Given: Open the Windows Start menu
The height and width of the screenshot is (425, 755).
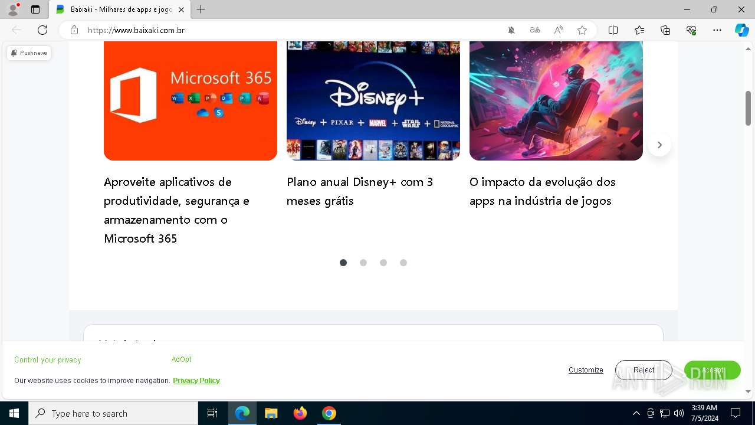Looking at the screenshot, I should click(x=14, y=413).
